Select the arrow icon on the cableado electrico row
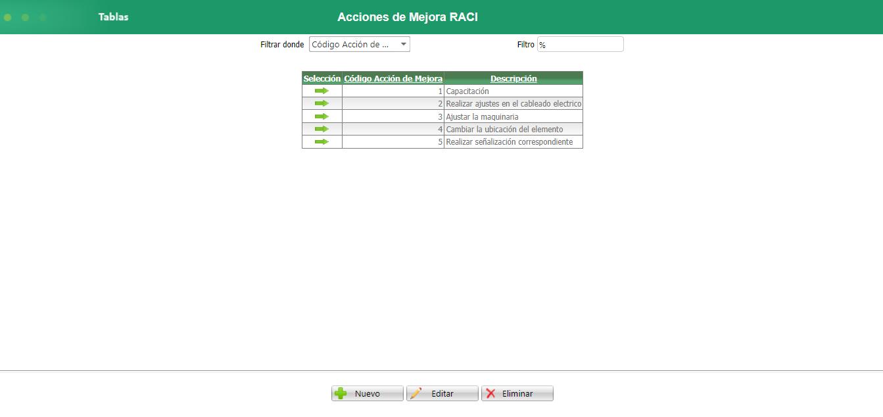 click(x=322, y=103)
